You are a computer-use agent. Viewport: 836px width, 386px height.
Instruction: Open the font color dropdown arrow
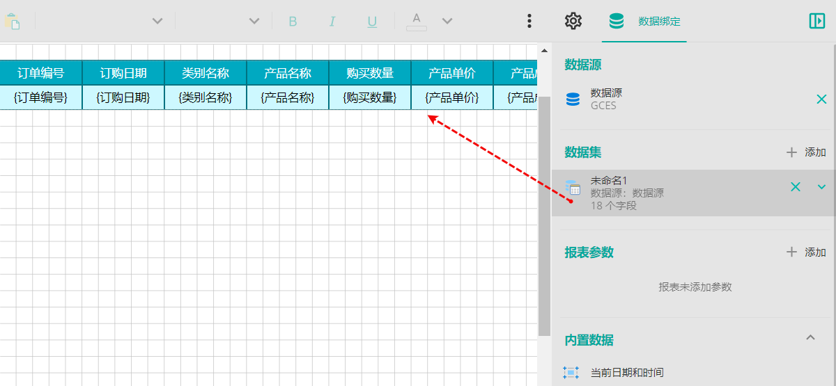pos(448,21)
